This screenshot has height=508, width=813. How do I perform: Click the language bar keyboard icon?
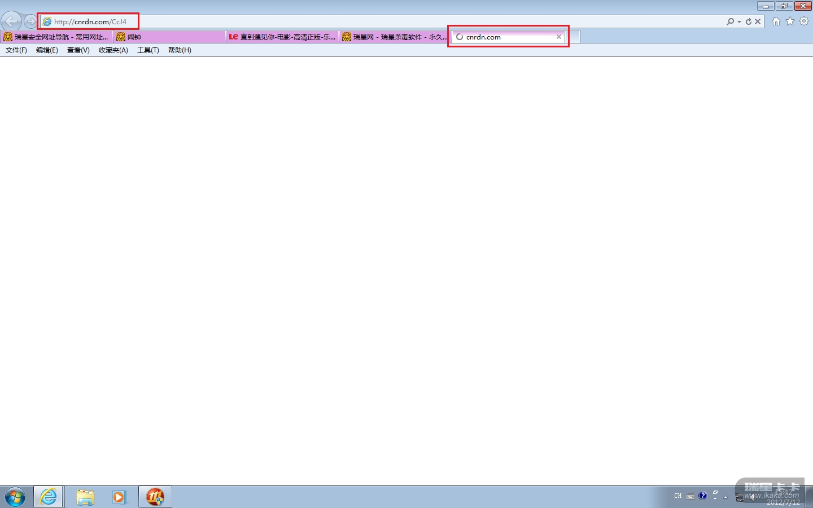coord(690,496)
